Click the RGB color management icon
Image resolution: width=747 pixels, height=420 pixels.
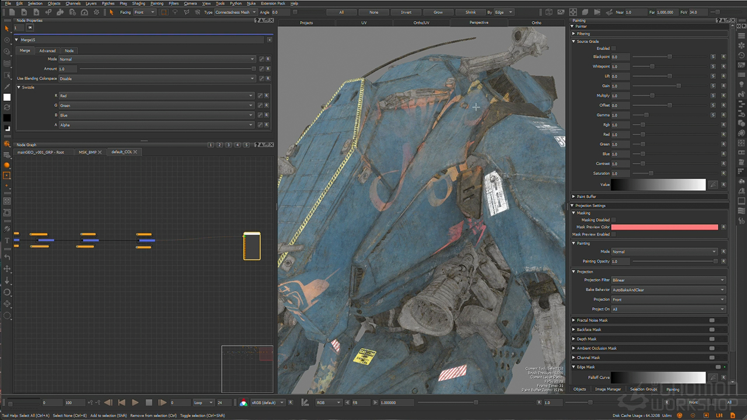[243, 402]
